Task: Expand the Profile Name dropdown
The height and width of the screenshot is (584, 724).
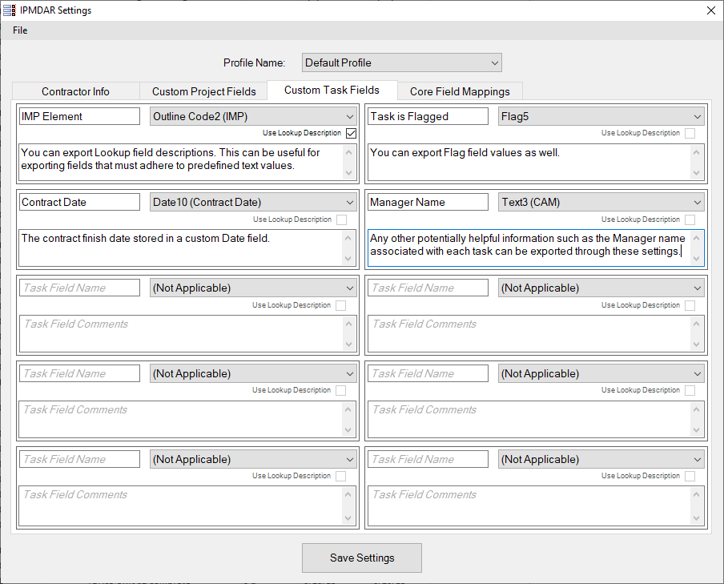Action: pyautogui.click(x=401, y=62)
